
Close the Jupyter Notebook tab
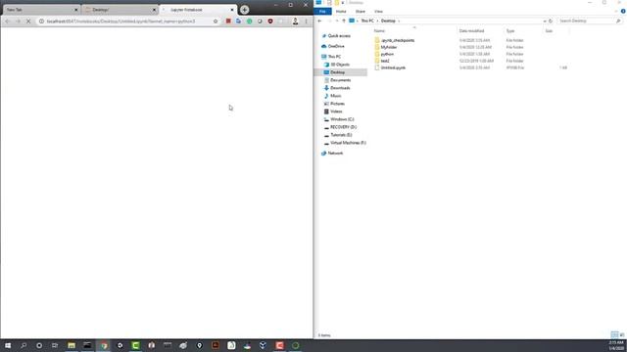232,10
